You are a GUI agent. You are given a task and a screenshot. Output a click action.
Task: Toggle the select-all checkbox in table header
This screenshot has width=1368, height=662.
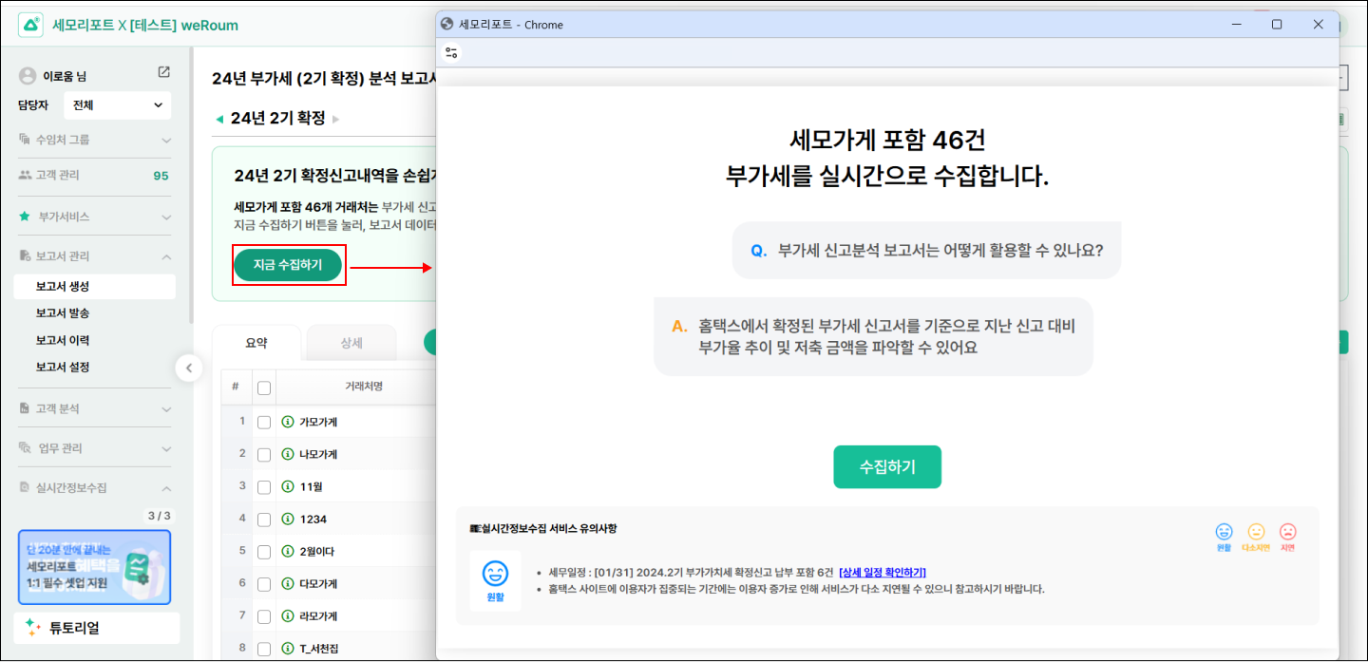point(264,388)
